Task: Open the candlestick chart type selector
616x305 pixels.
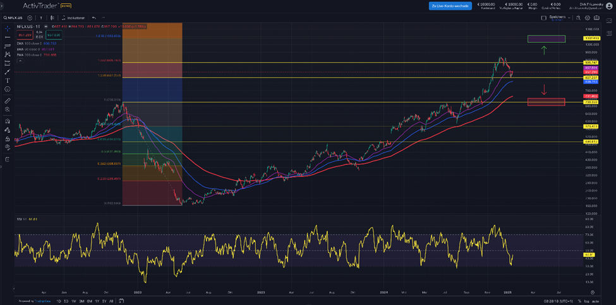Action: click(x=52, y=18)
